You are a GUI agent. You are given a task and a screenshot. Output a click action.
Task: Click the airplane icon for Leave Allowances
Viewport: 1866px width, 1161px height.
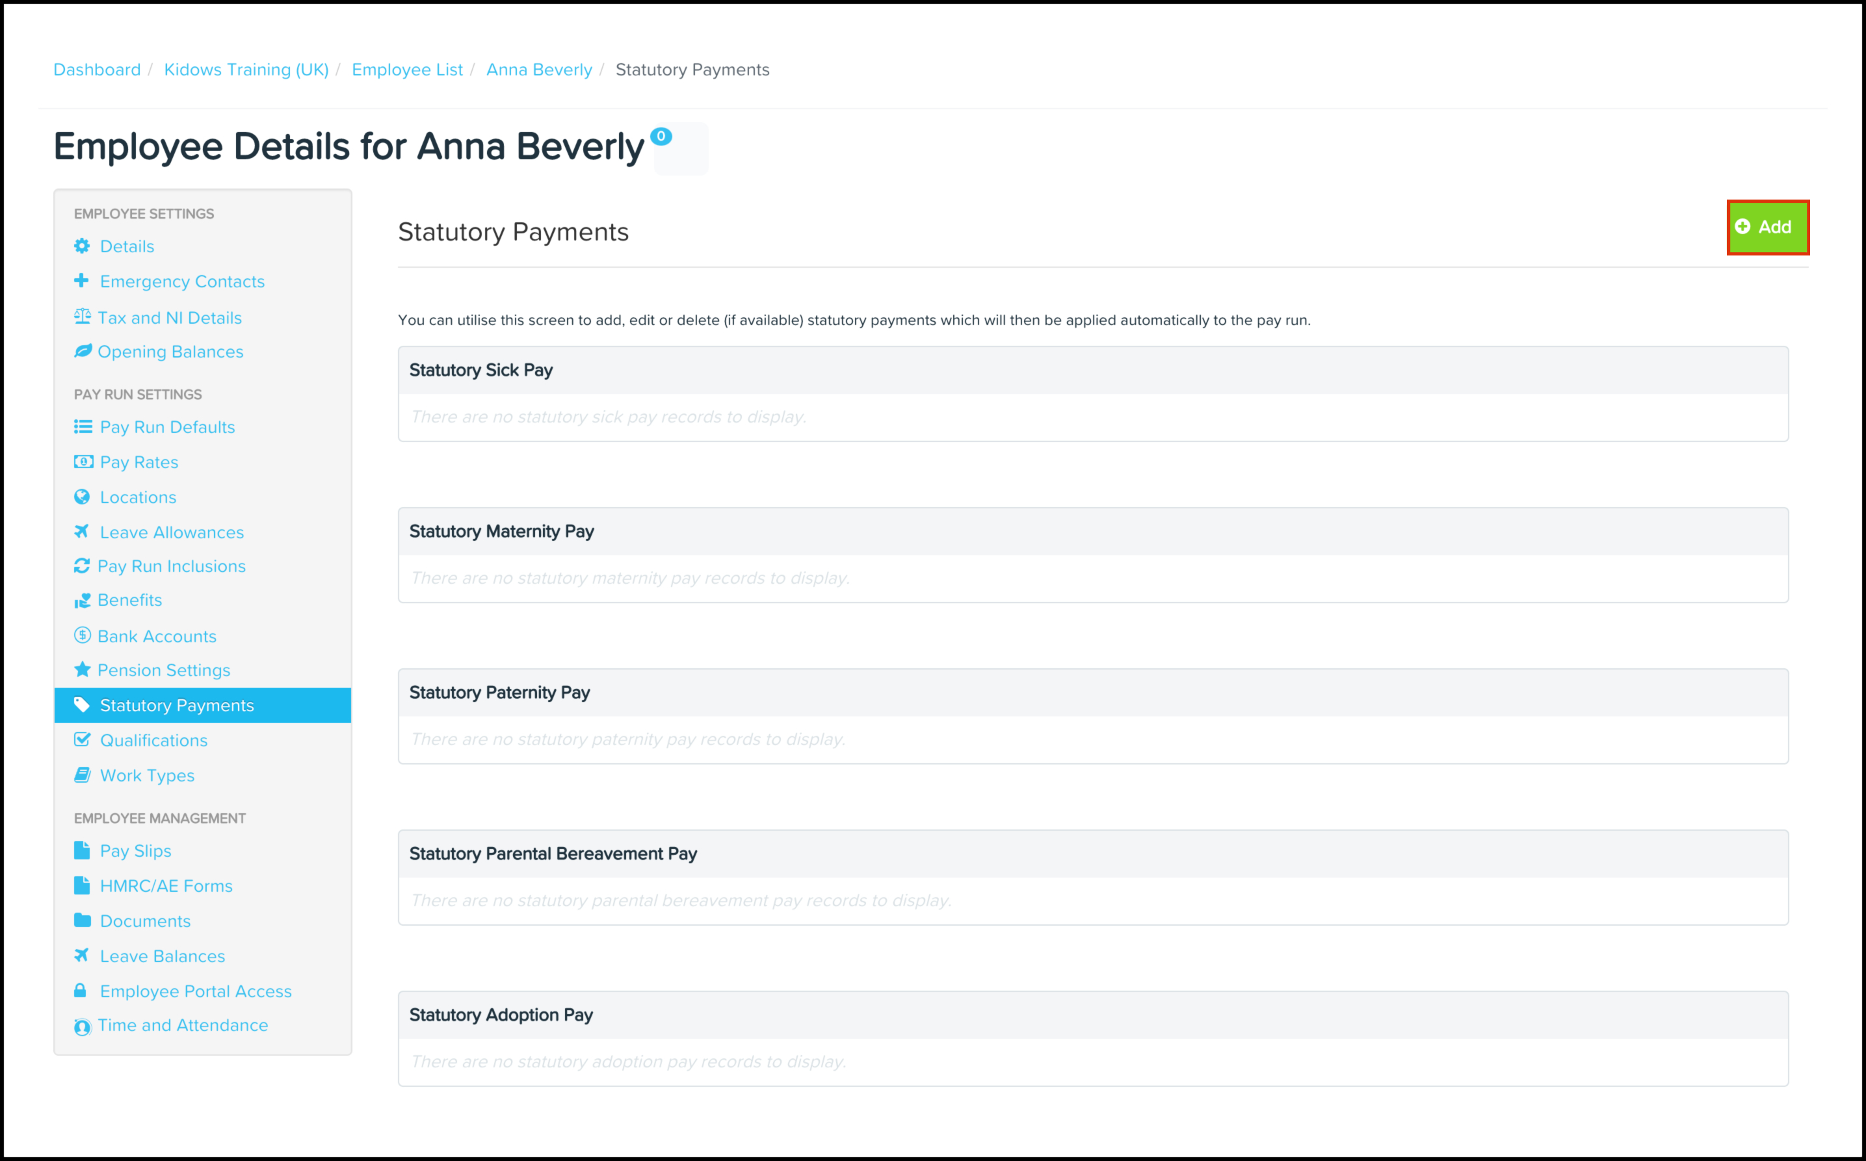coord(81,531)
